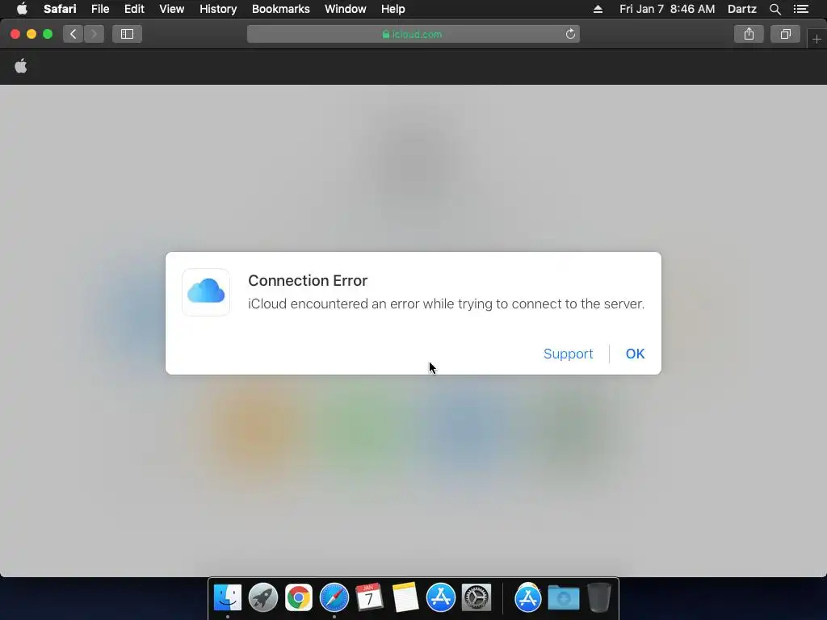Open the Help menu
Screen dimensions: 827x620
point(393,9)
